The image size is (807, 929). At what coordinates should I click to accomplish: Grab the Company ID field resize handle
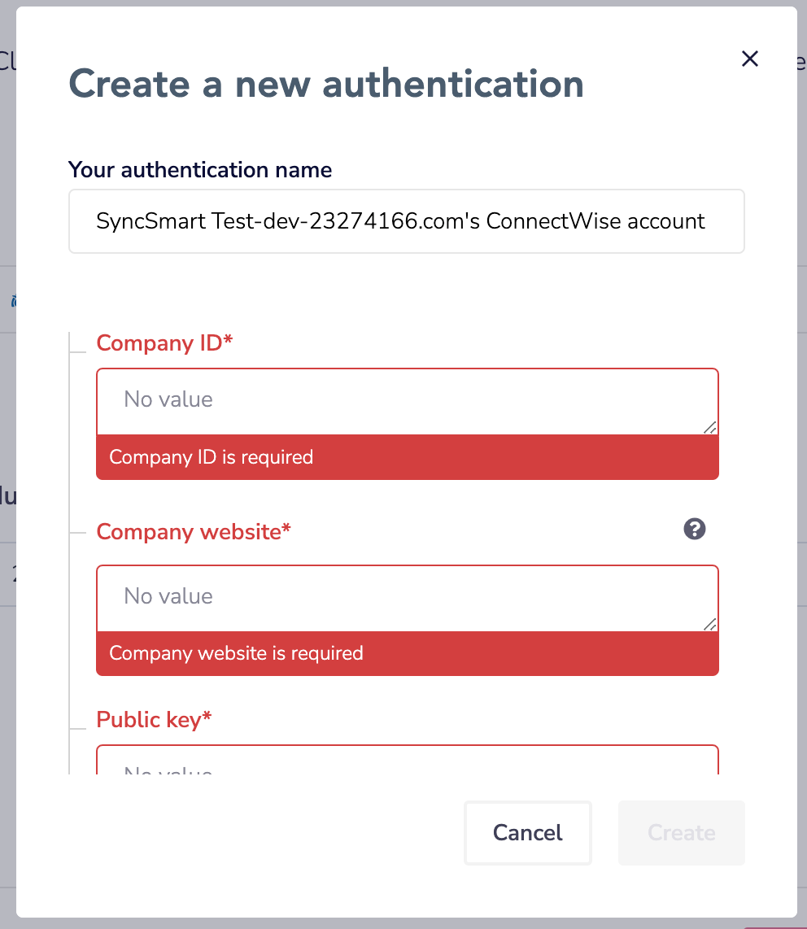(709, 427)
